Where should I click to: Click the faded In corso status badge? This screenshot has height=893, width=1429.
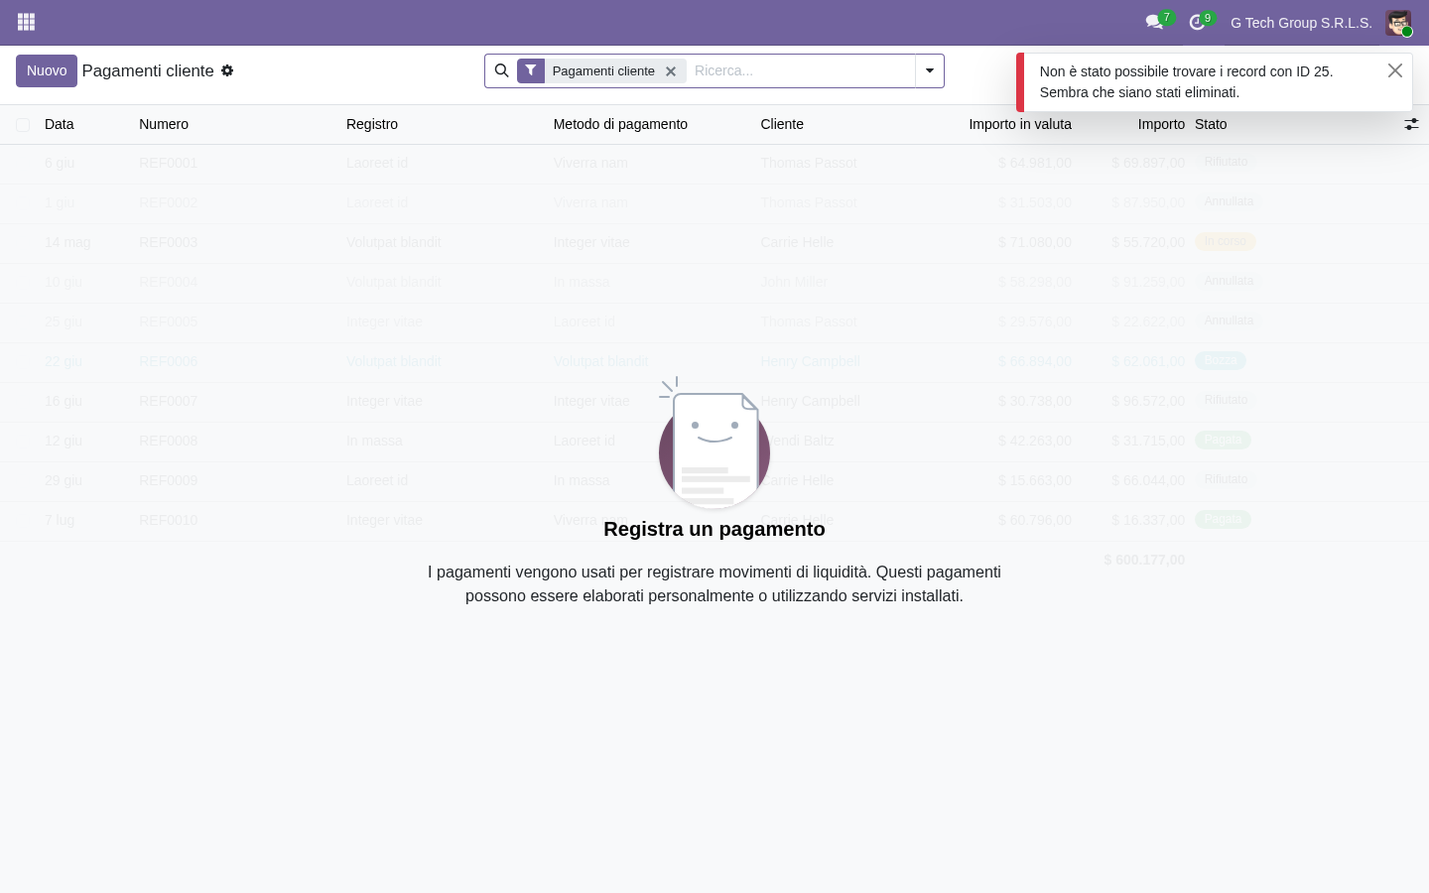tap(1226, 242)
